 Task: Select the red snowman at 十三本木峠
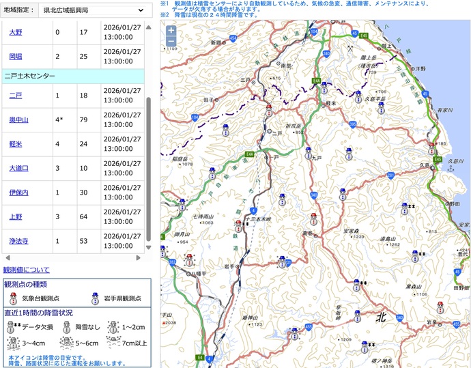point(238,226)
